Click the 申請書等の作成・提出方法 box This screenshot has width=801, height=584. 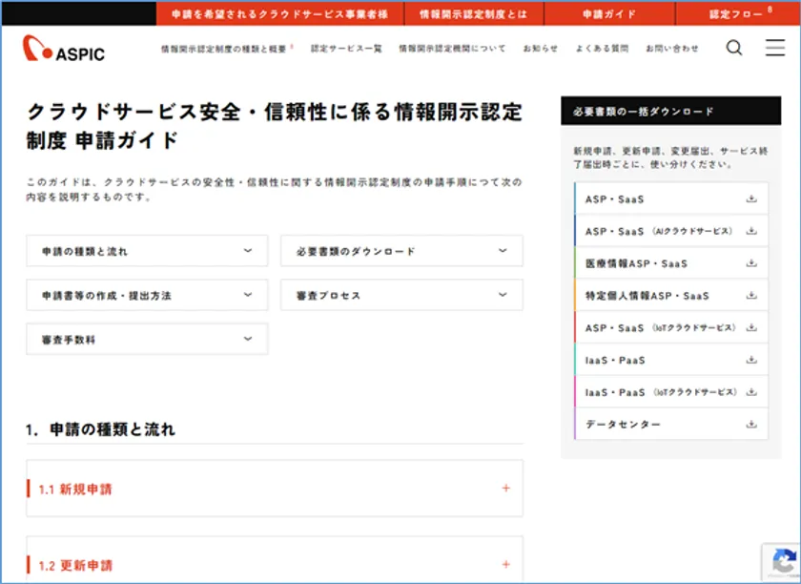click(147, 296)
